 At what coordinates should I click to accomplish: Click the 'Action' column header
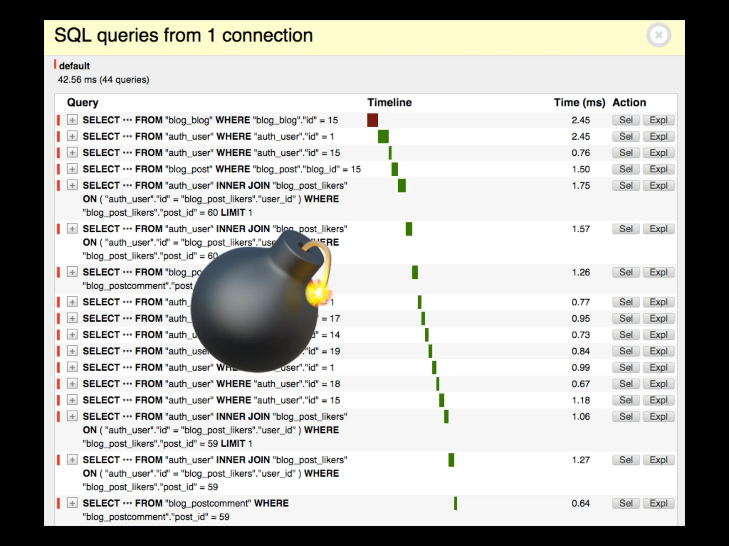tap(629, 102)
